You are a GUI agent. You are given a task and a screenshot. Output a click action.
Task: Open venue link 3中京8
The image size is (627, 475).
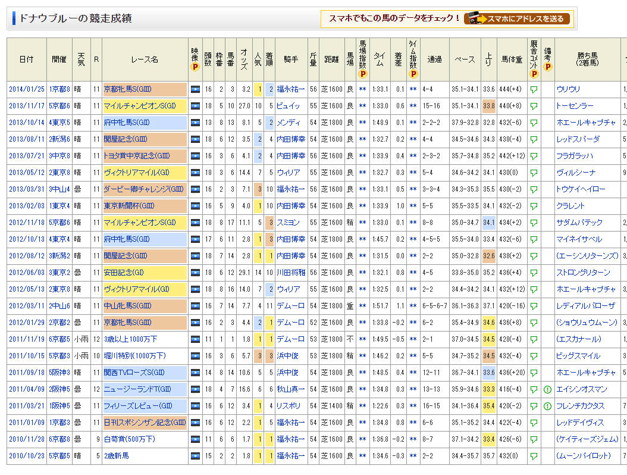tap(59, 156)
